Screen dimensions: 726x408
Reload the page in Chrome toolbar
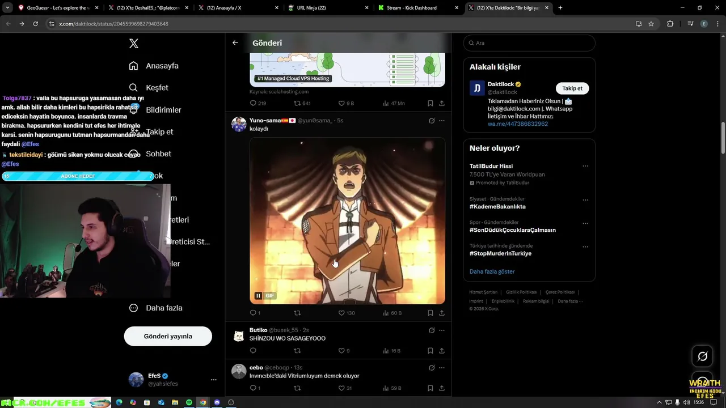pos(35,24)
